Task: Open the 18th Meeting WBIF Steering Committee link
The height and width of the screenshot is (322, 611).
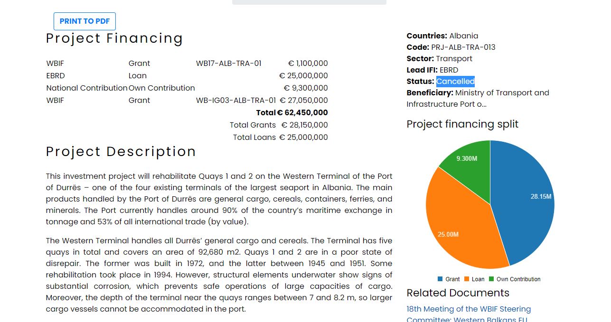Action: [x=469, y=314]
